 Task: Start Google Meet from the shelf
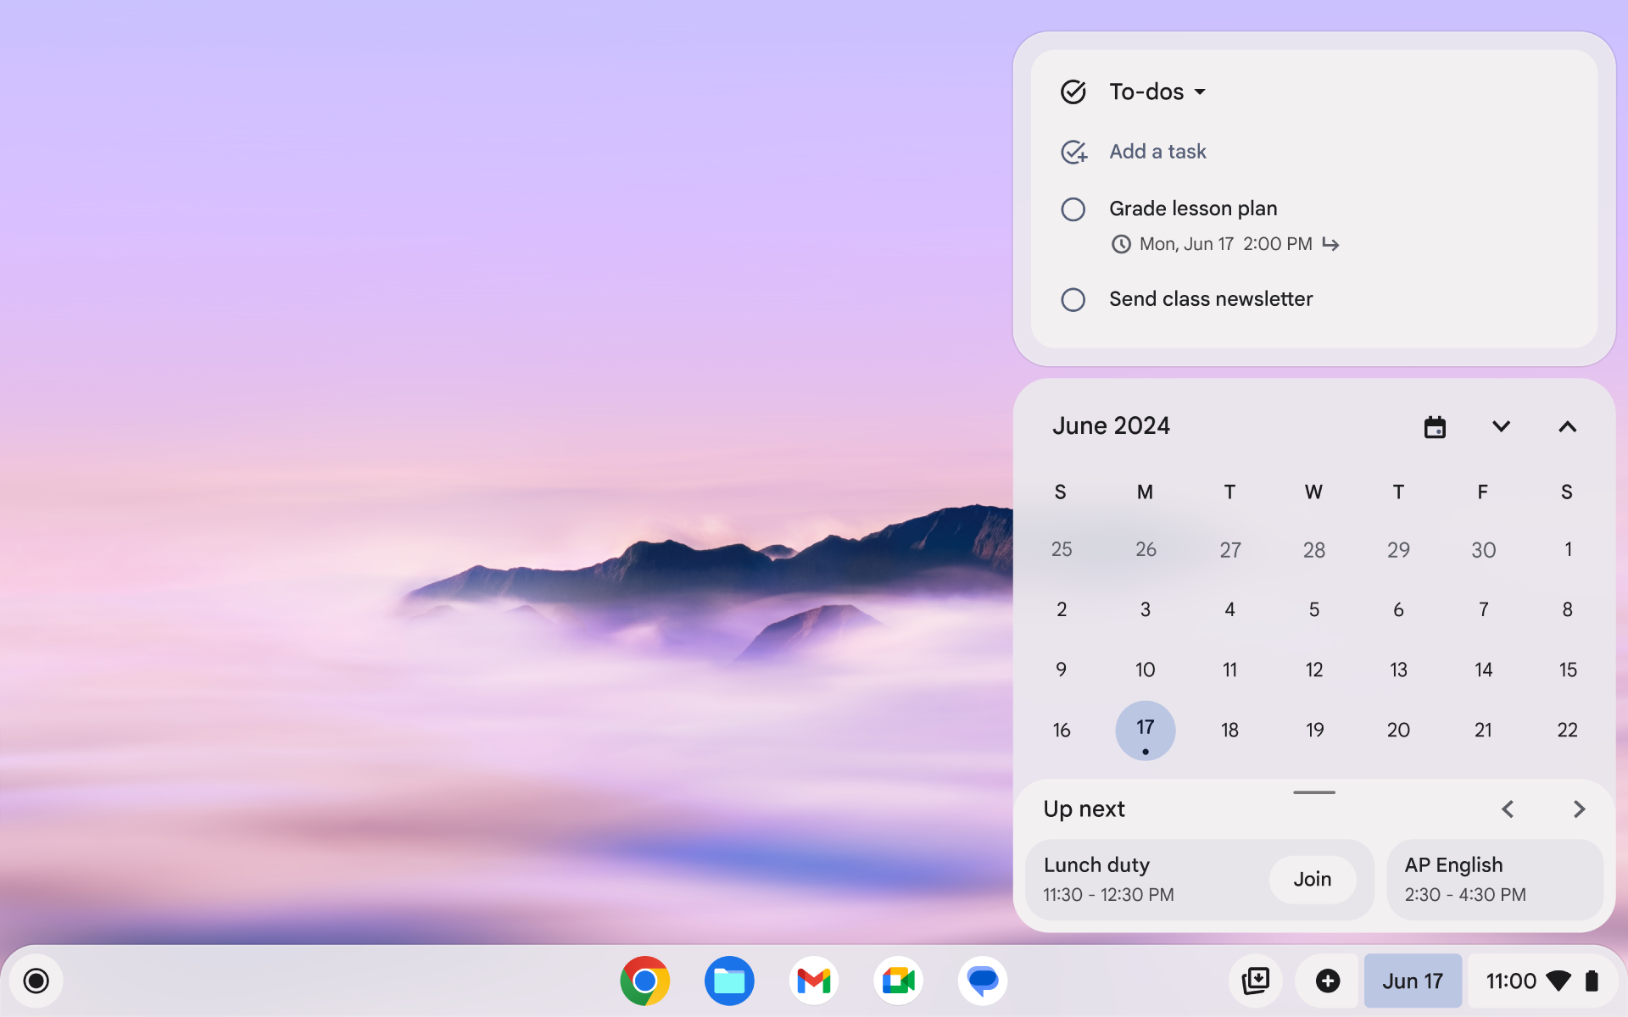(898, 981)
